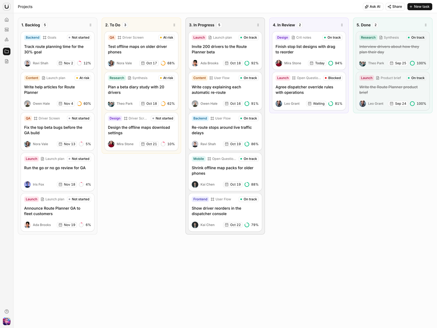Click the Design tag on Finish stop list card
The width and height of the screenshot is (437, 328).
pos(283,38)
